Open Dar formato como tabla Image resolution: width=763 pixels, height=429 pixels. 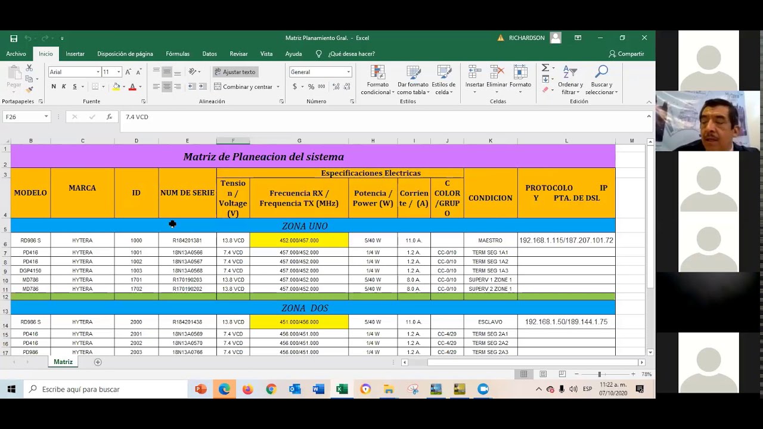[x=412, y=79]
